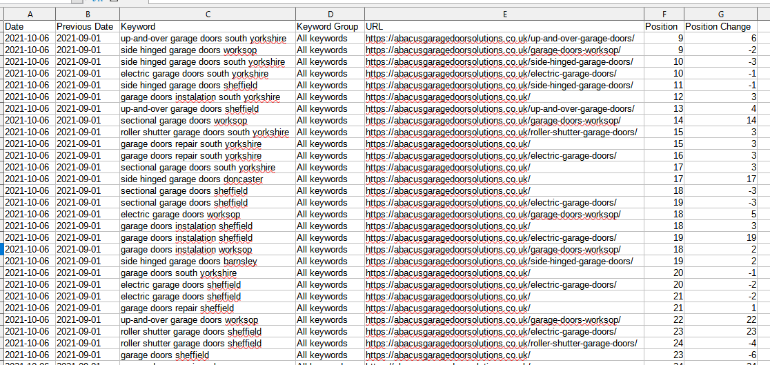Click position change value 6
Screen dimensions: 770x365
point(720,39)
